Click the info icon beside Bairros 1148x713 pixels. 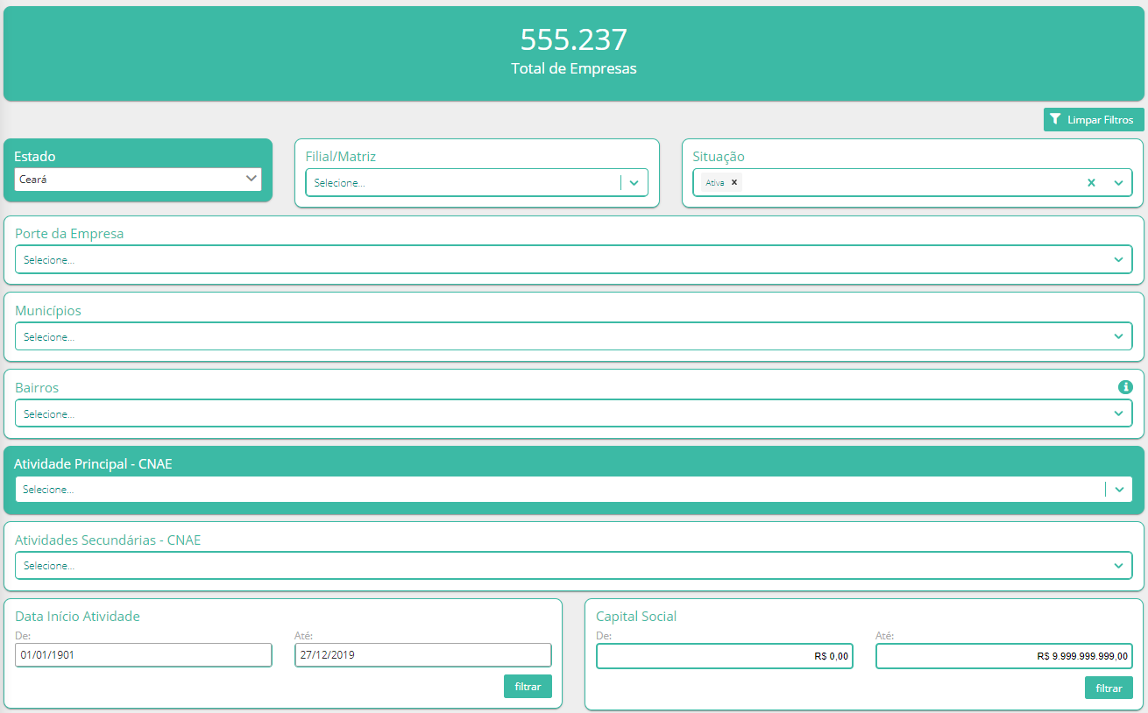point(1125,387)
